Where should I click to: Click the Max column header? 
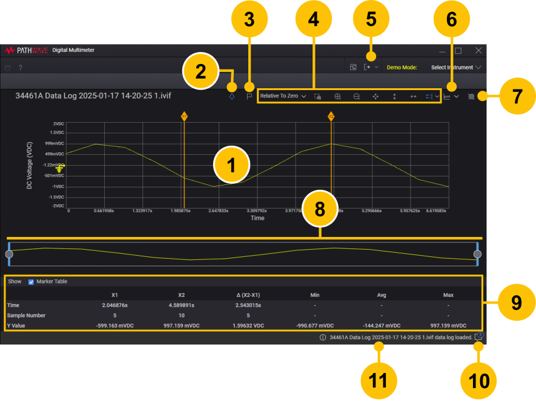coord(448,295)
